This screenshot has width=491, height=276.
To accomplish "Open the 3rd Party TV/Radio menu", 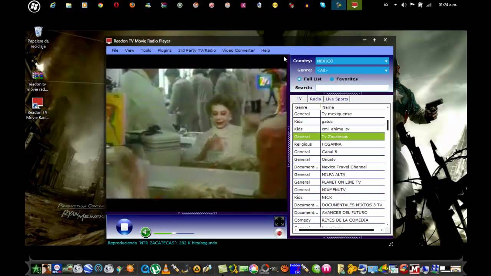I will pyautogui.click(x=197, y=50).
